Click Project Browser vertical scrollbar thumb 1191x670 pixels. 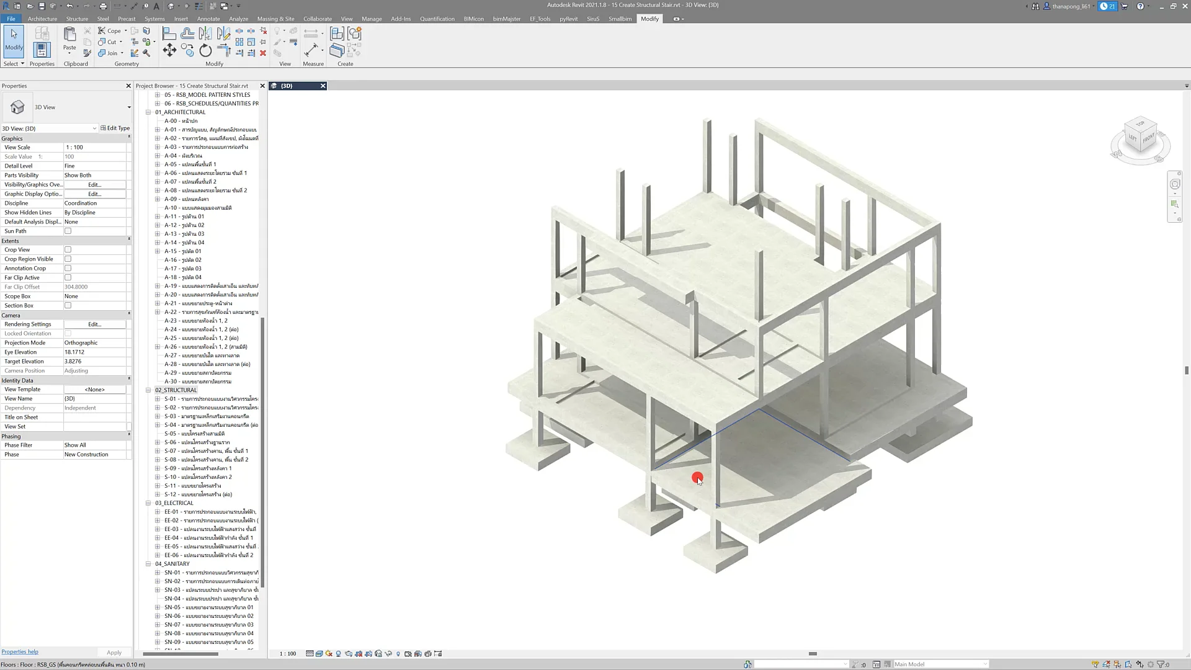[263, 453]
